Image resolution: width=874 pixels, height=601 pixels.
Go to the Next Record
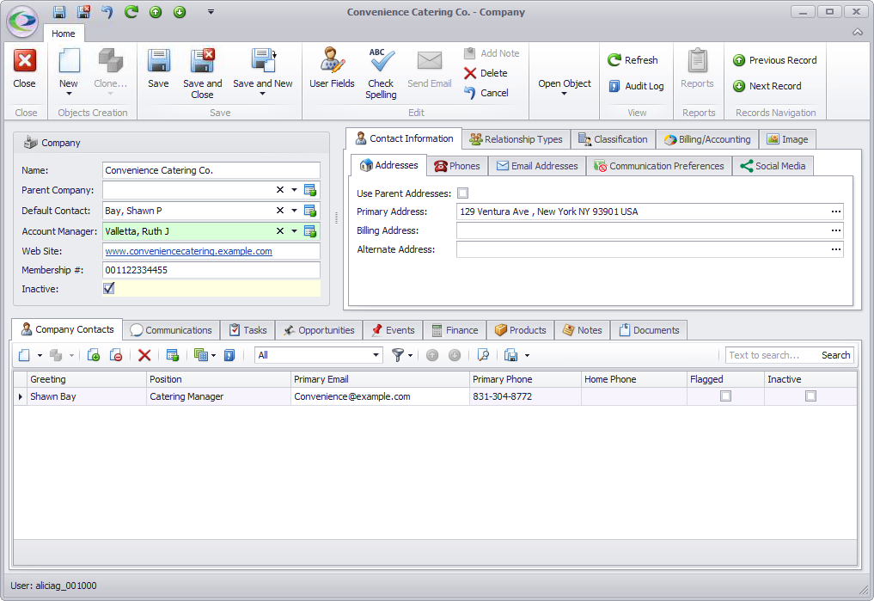(767, 86)
